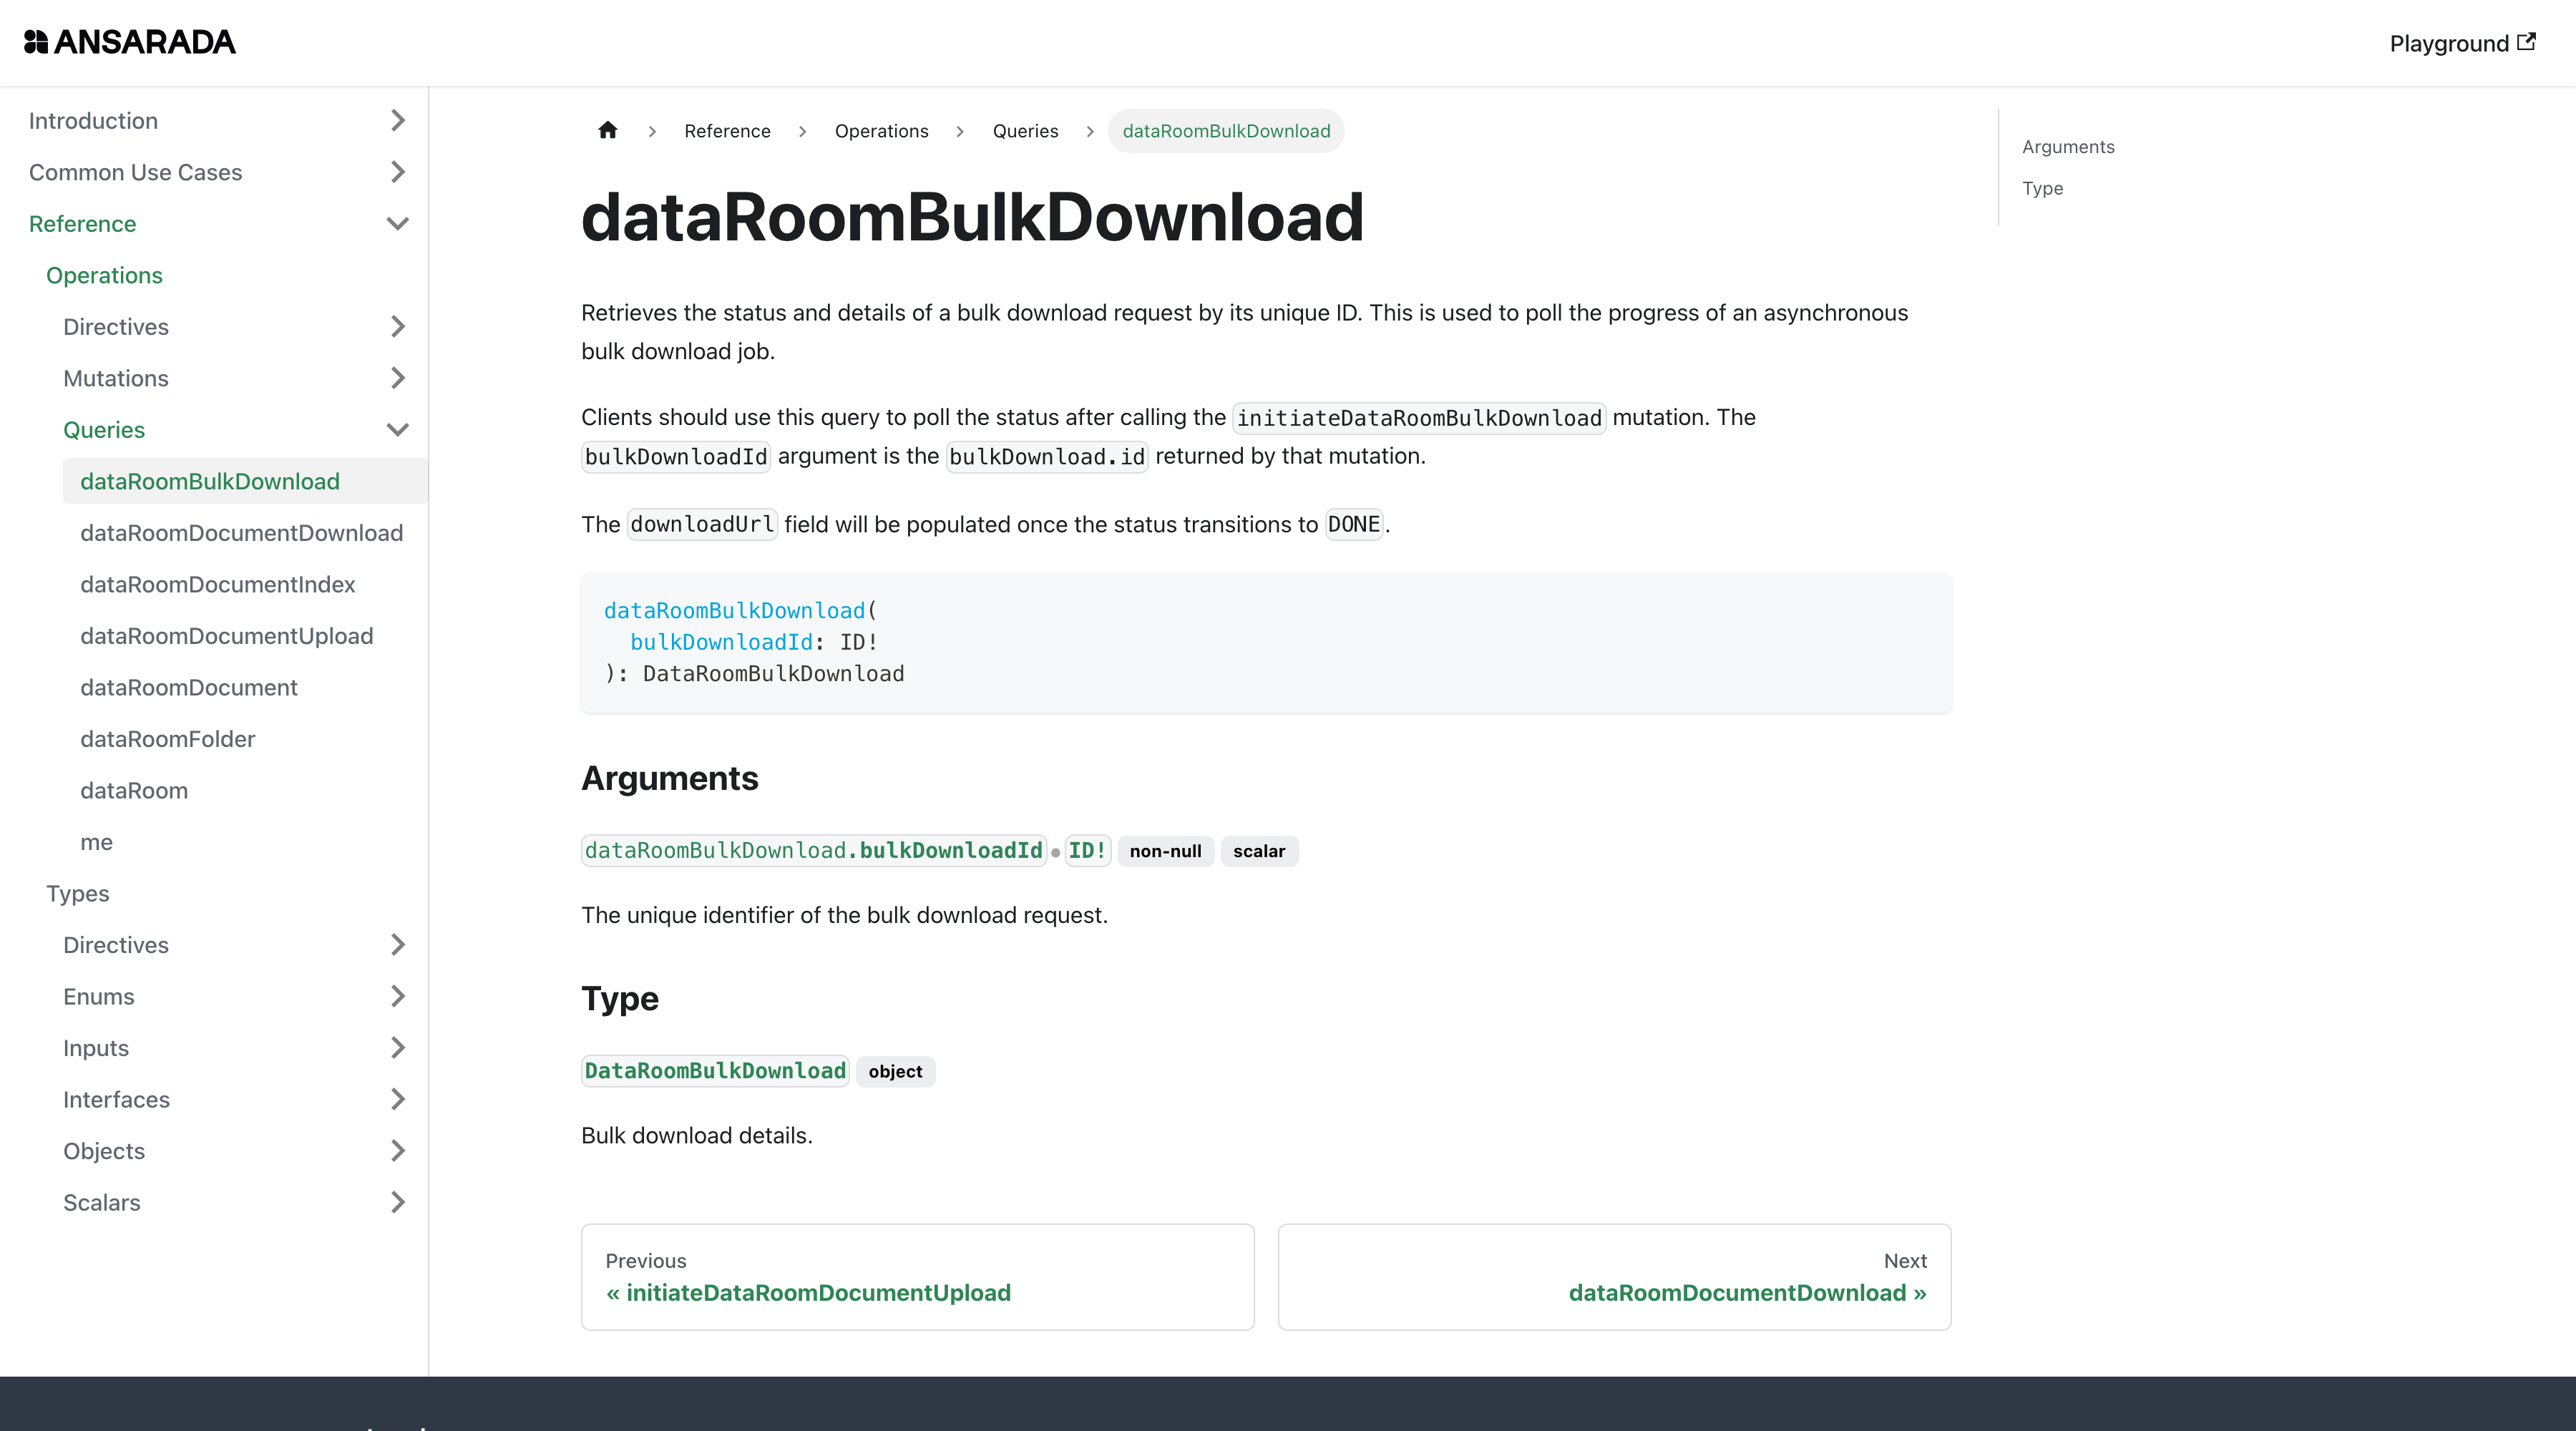
Task: Expand the Mutations chevron
Action: click(x=397, y=378)
